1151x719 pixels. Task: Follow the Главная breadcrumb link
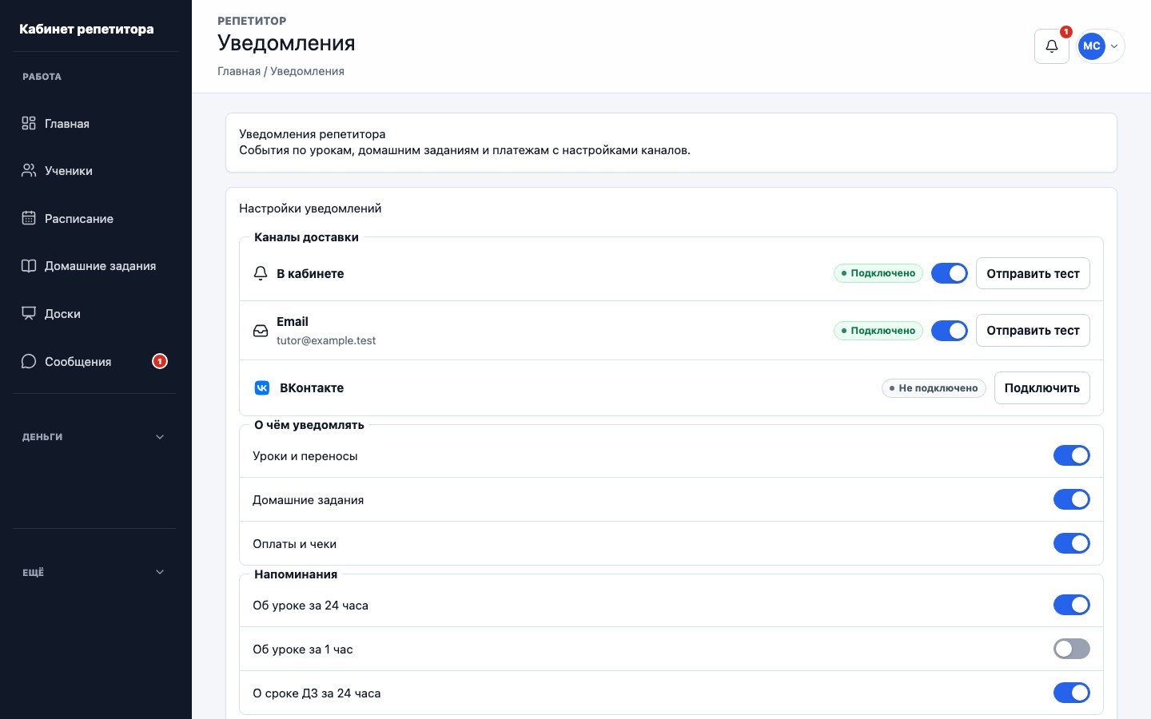click(x=239, y=71)
